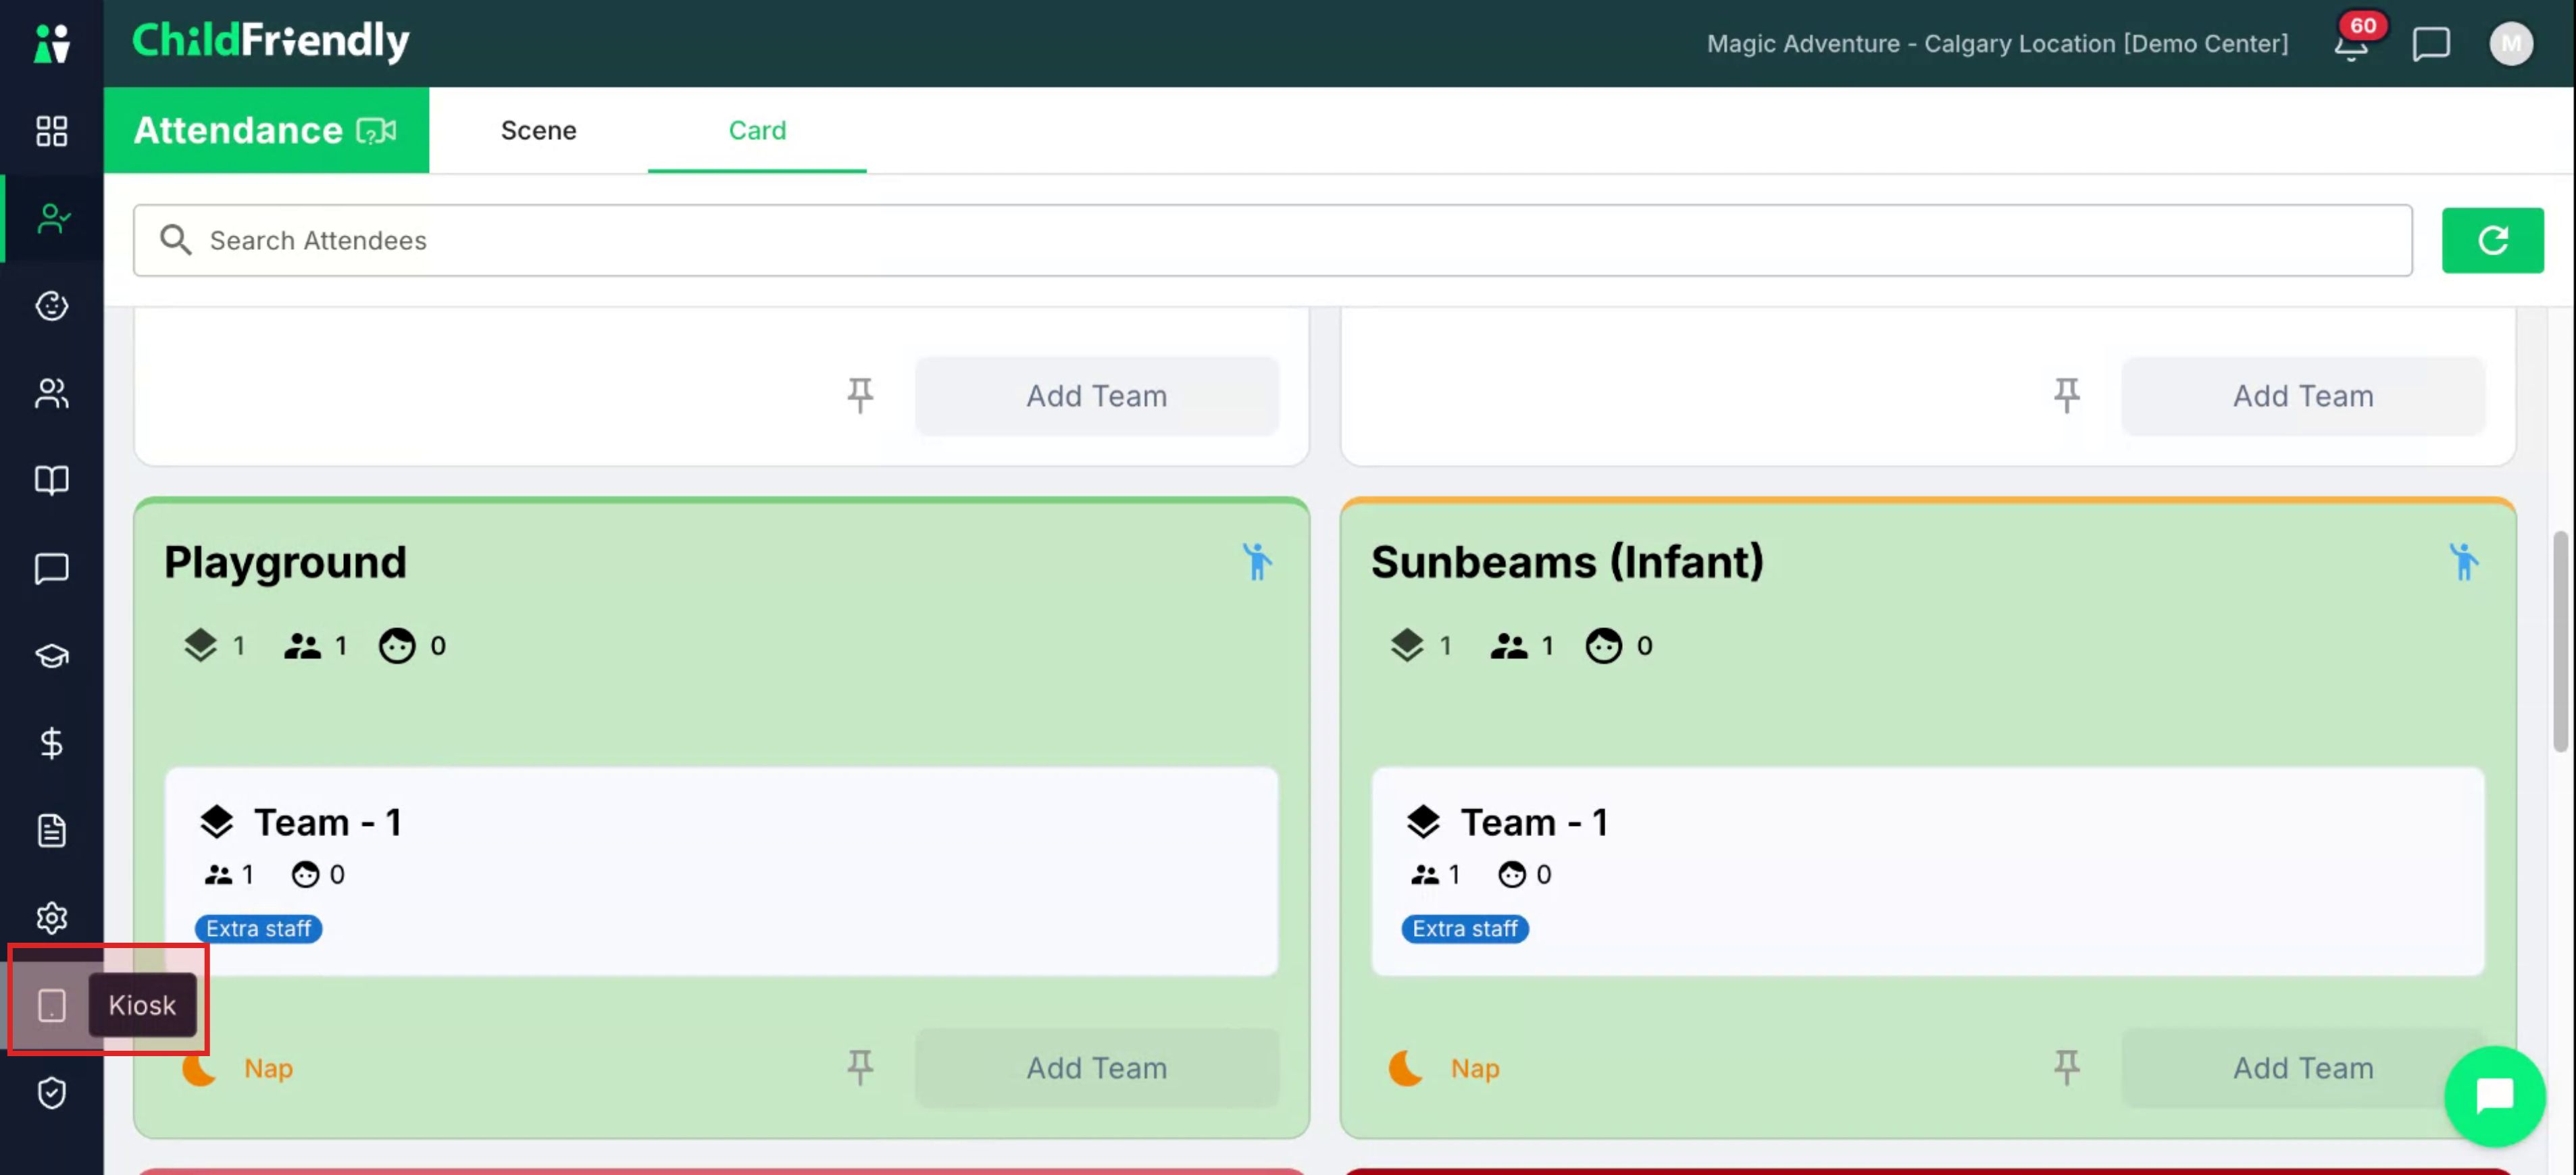
Task: Pin the Playground room card
Action: [x=860, y=1068]
